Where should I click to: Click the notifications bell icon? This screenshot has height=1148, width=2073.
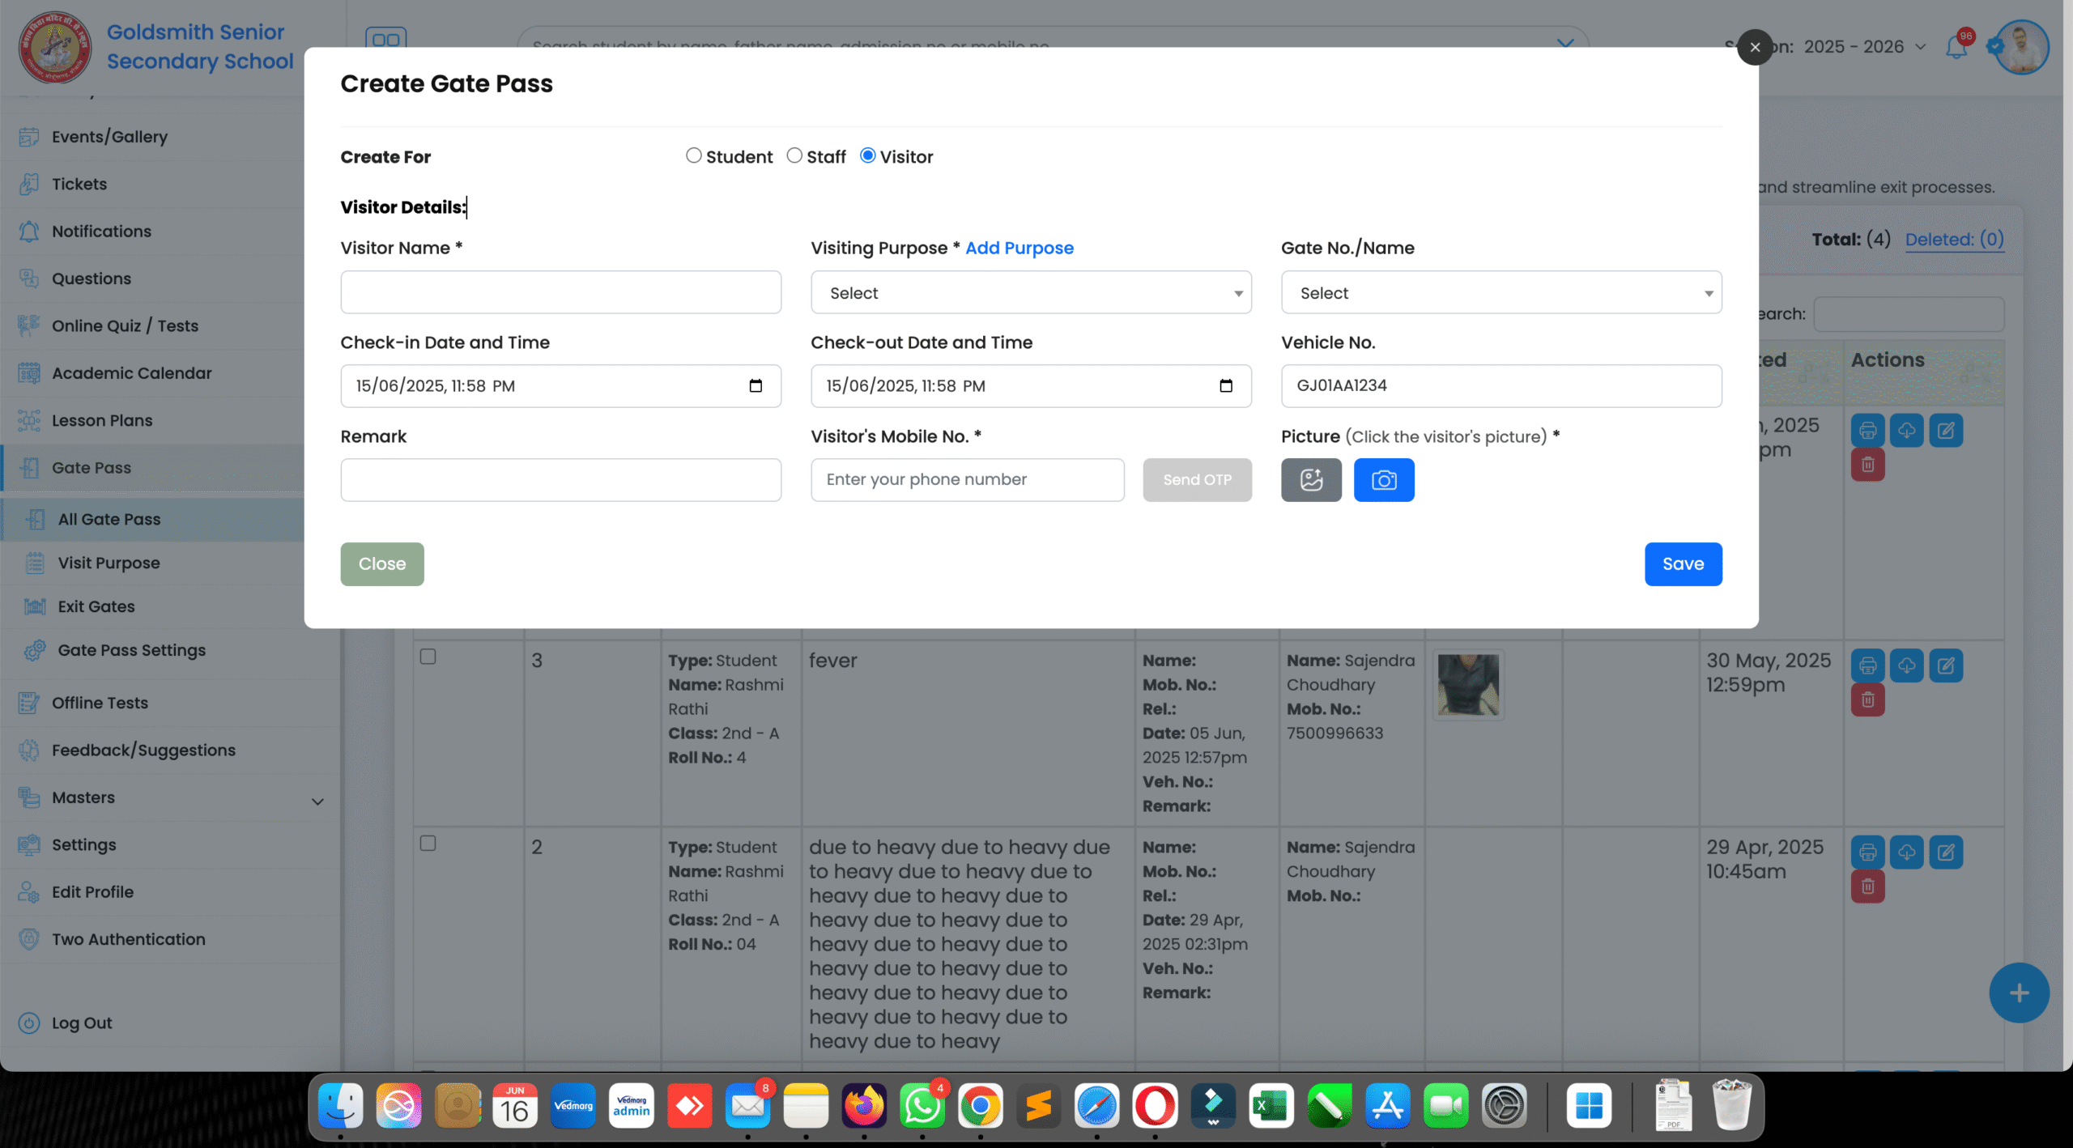tap(1955, 47)
